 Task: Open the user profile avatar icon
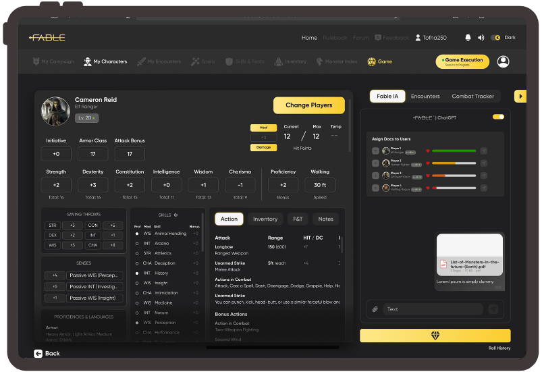[503, 61]
